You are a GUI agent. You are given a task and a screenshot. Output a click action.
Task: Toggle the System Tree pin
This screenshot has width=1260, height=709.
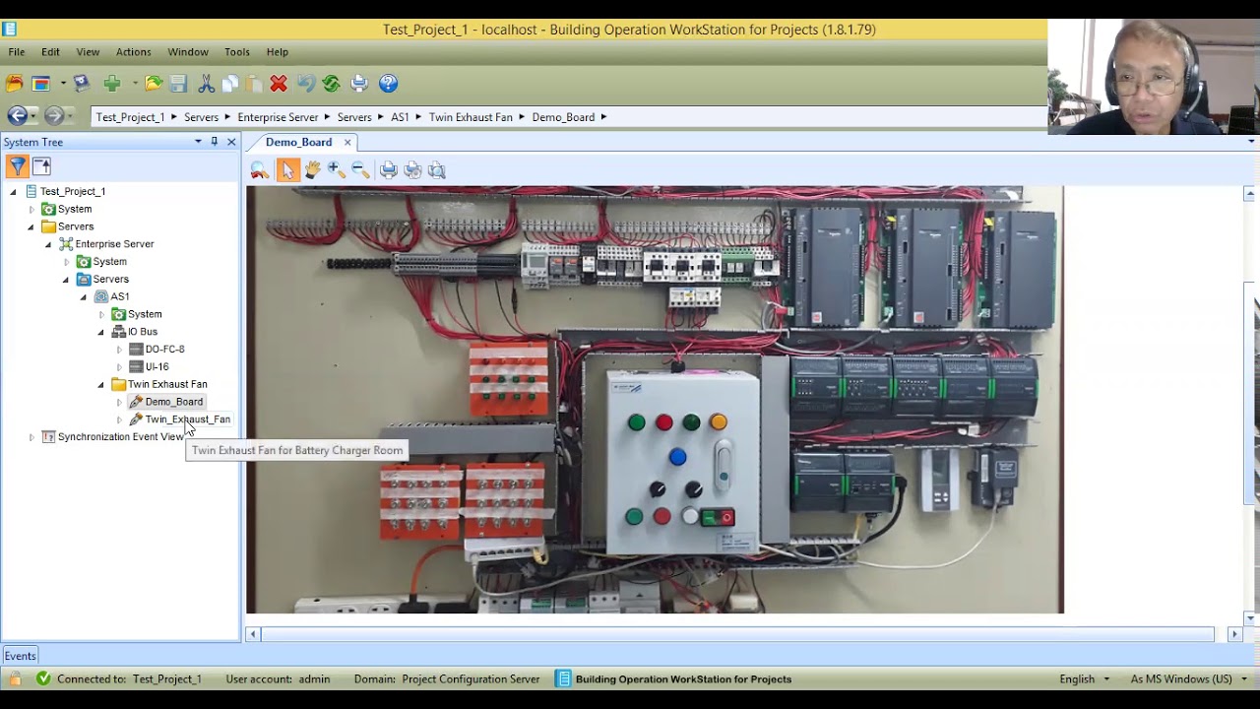click(x=214, y=142)
